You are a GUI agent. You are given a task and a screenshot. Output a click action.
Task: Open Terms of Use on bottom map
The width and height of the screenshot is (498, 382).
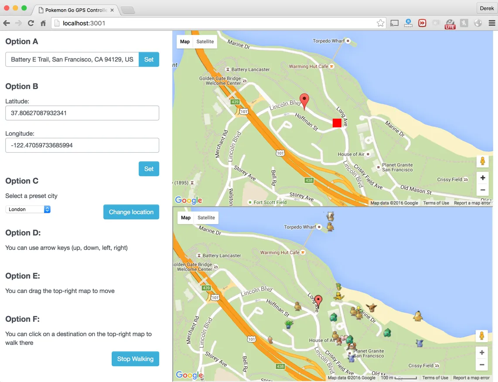click(x=435, y=378)
